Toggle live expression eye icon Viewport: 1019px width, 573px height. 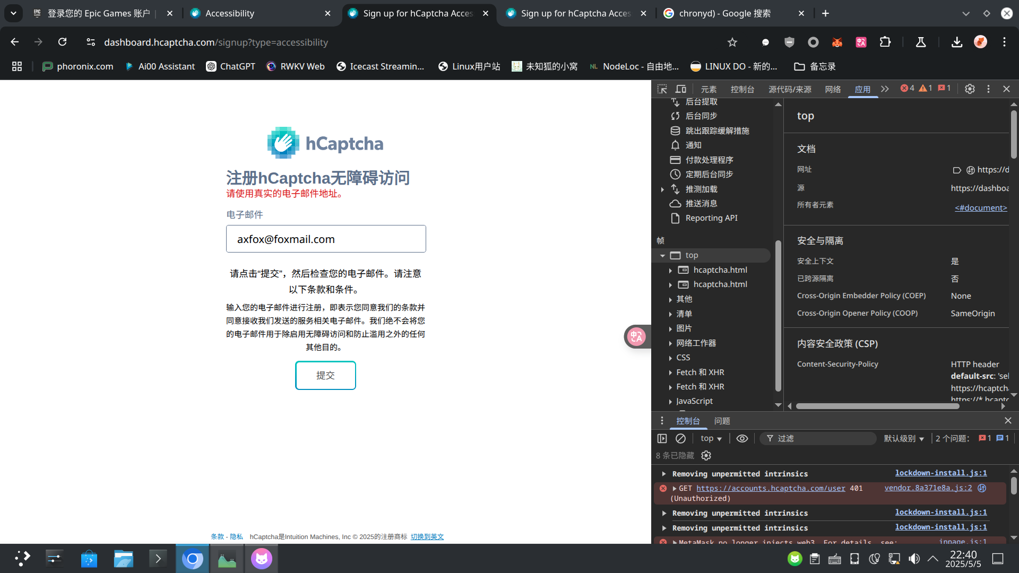pyautogui.click(x=742, y=438)
